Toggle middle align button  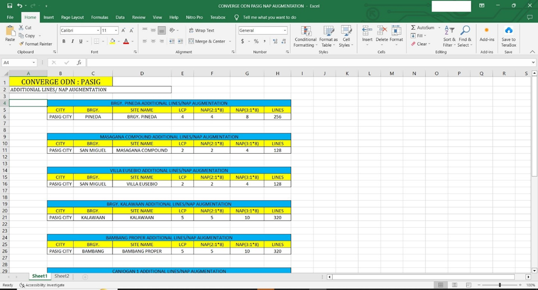(153, 30)
